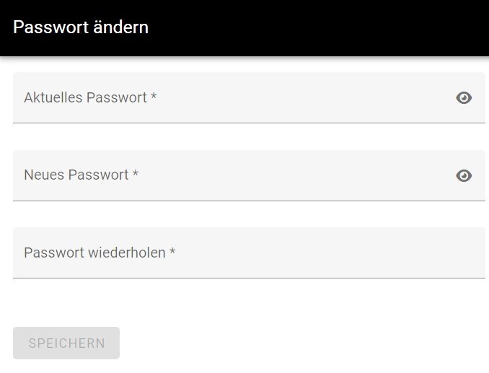The height and width of the screenshot is (373, 489).
Task: Click the underline of Passwort wiederholen field
Action: (249, 278)
